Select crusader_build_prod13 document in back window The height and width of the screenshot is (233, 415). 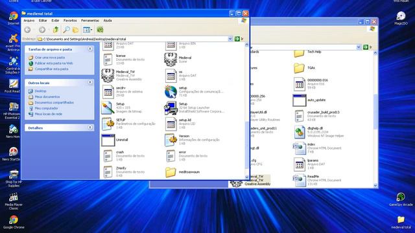tap(317, 116)
